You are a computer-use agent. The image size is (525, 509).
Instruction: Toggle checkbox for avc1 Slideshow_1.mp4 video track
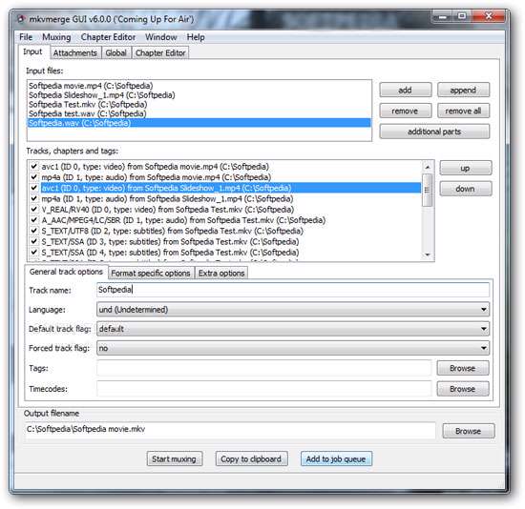coord(33,188)
